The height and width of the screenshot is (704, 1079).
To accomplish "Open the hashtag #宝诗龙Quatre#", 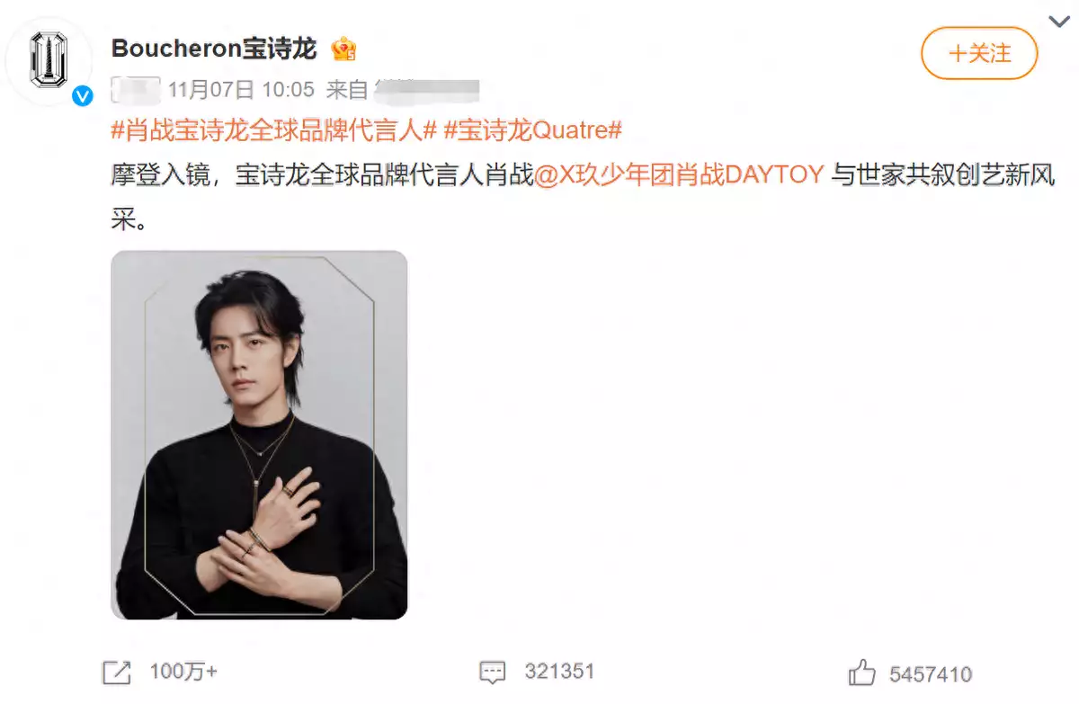I will 533,130.
